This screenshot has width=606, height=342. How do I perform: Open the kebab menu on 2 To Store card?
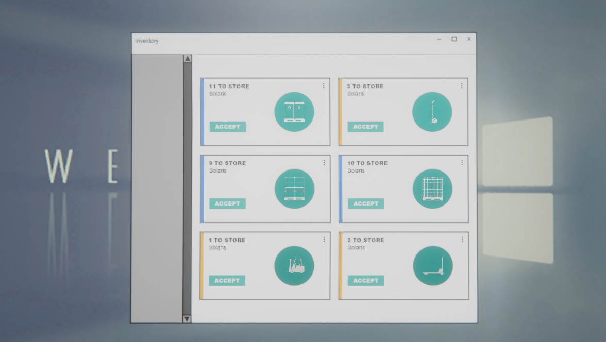click(x=462, y=240)
